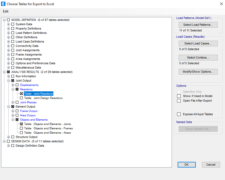This screenshot has width=225, height=180.
Task: Expand the System Data node
Action: coord(9,24)
